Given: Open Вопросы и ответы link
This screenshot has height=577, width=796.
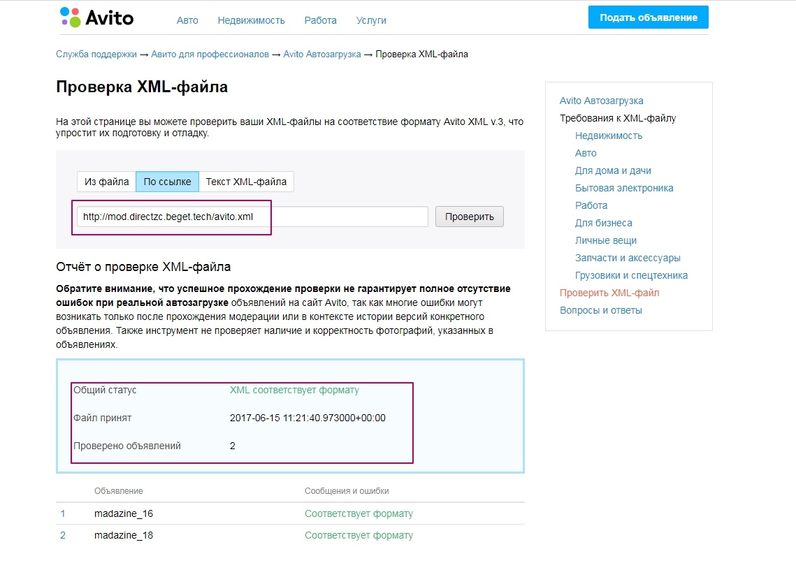Looking at the screenshot, I should click(601, 310).
